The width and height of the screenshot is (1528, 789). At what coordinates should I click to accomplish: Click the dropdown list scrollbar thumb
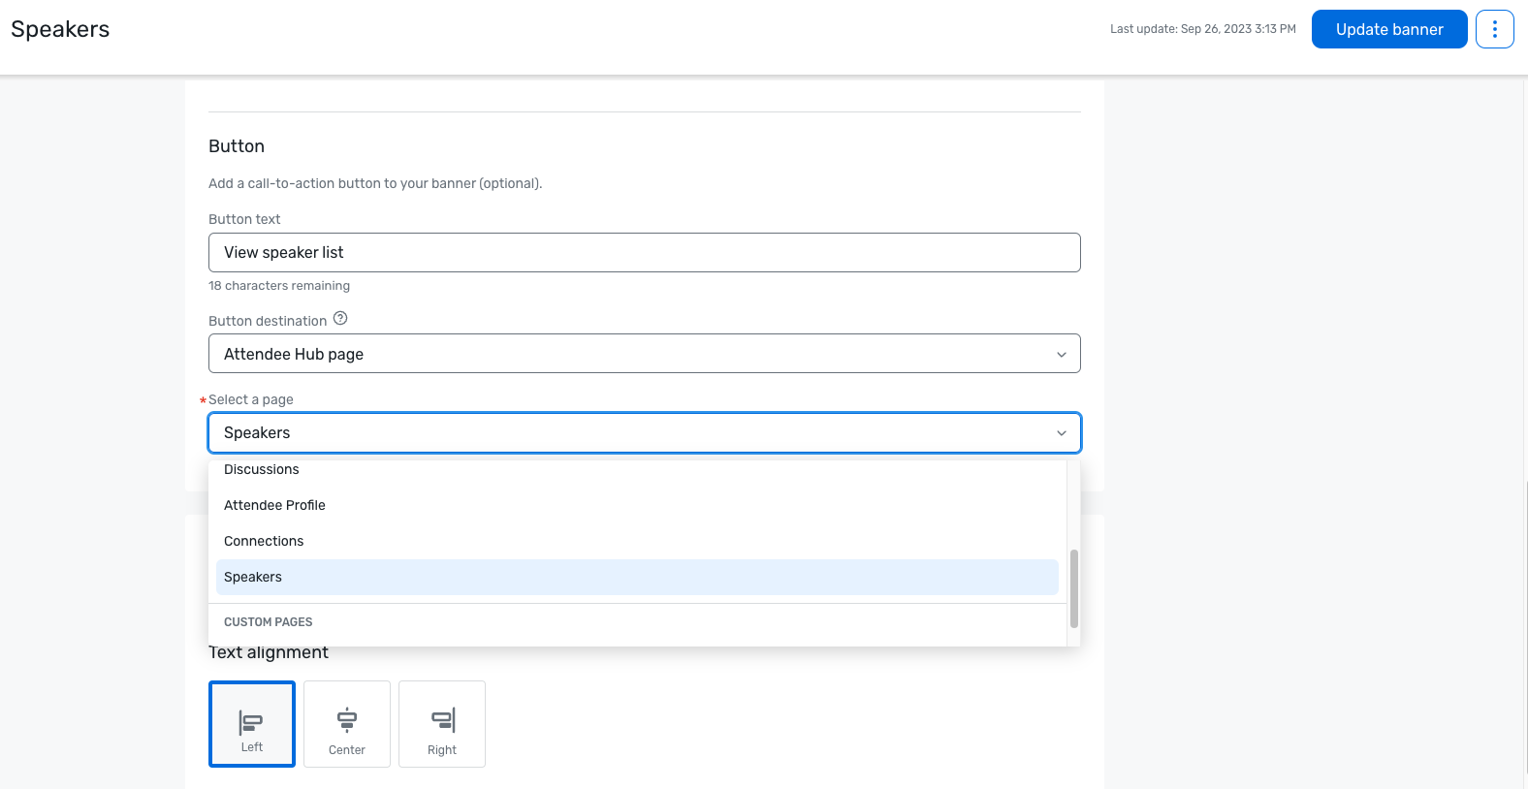[x=1073, y=588]
